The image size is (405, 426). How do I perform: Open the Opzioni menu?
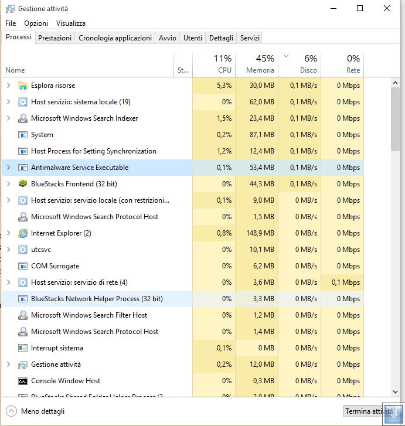click(36, 23)
